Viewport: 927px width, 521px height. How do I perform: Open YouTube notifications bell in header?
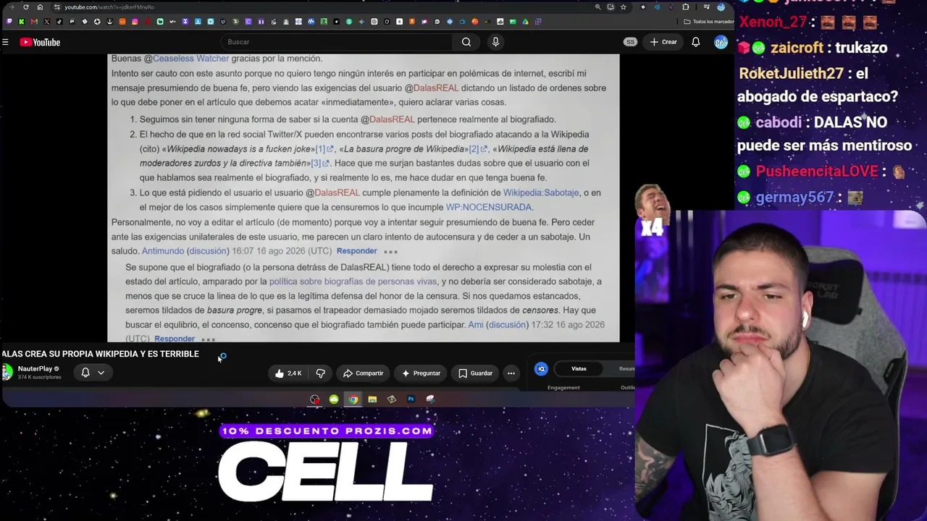point(695,42)
